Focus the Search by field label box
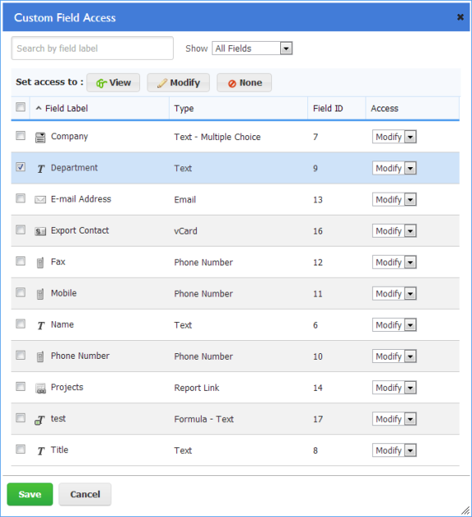This screenshot has width=472, height=517. [x=93, y=48]
